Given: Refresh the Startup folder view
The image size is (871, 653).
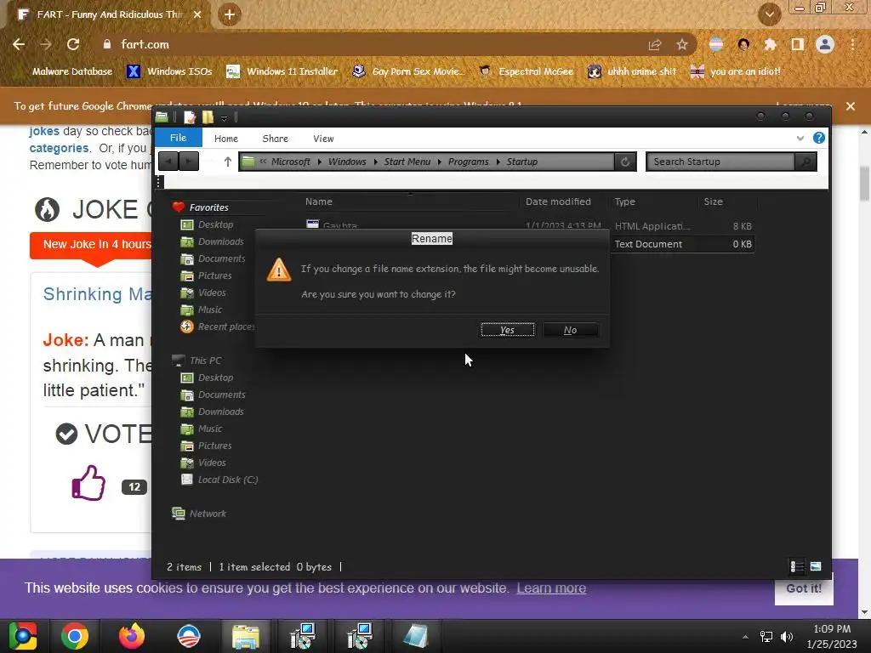Looking at the screenshot, I should click(625, 162).
